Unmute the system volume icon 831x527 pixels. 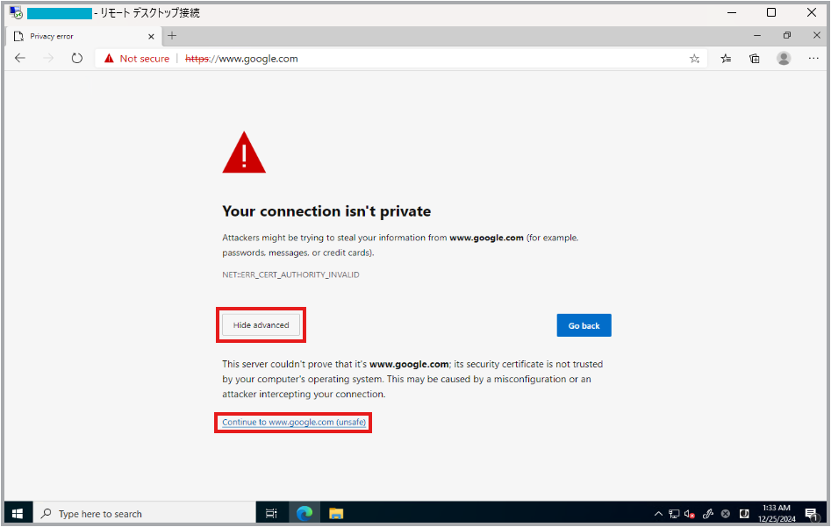690,513
